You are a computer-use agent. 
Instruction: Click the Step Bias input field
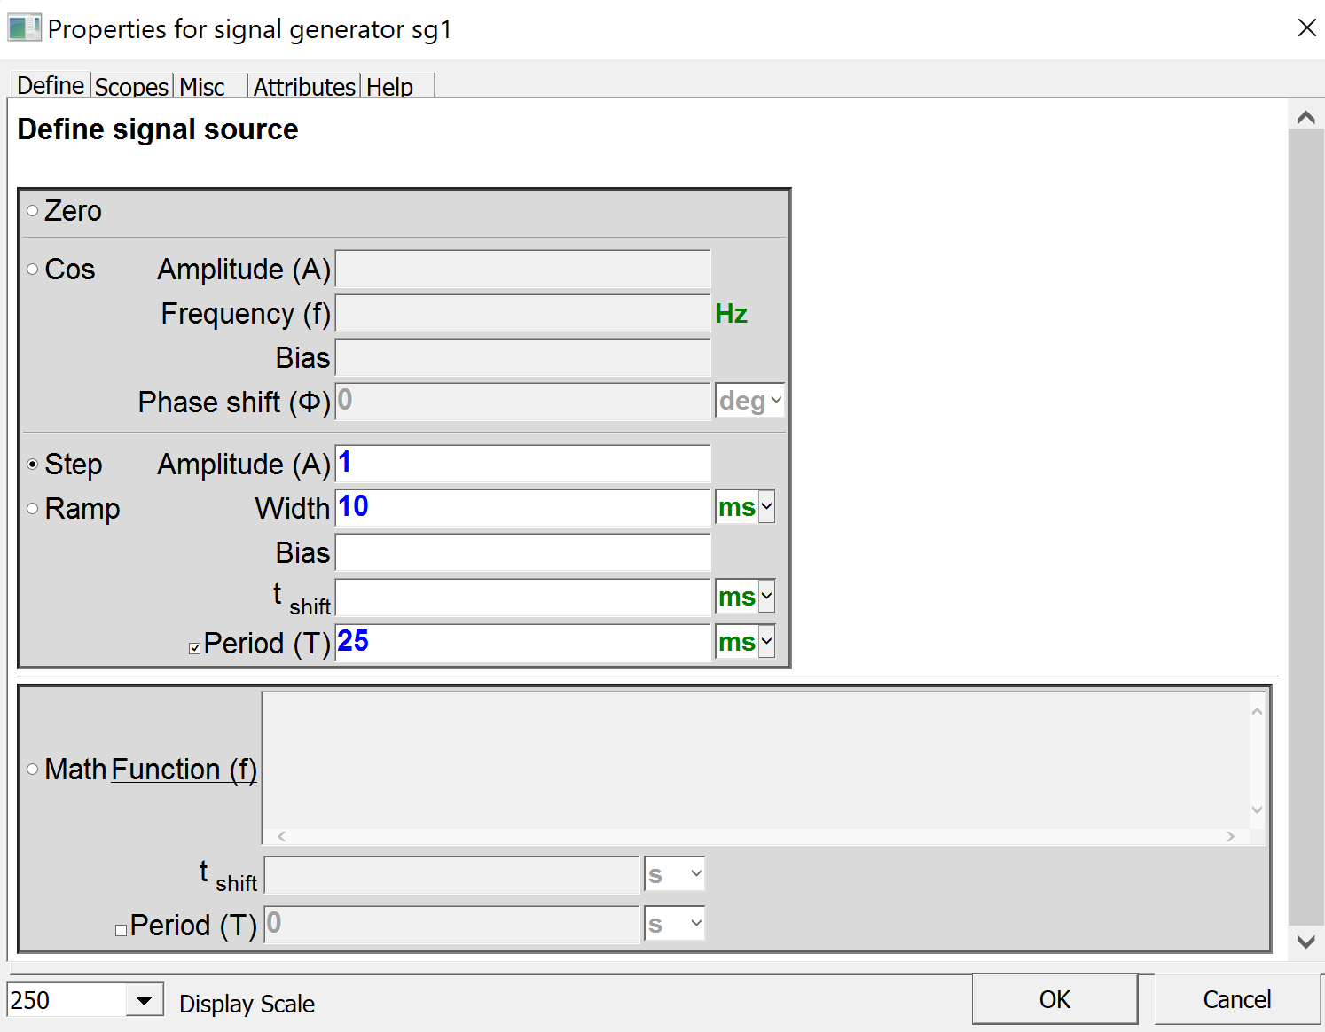pos(522,553)
